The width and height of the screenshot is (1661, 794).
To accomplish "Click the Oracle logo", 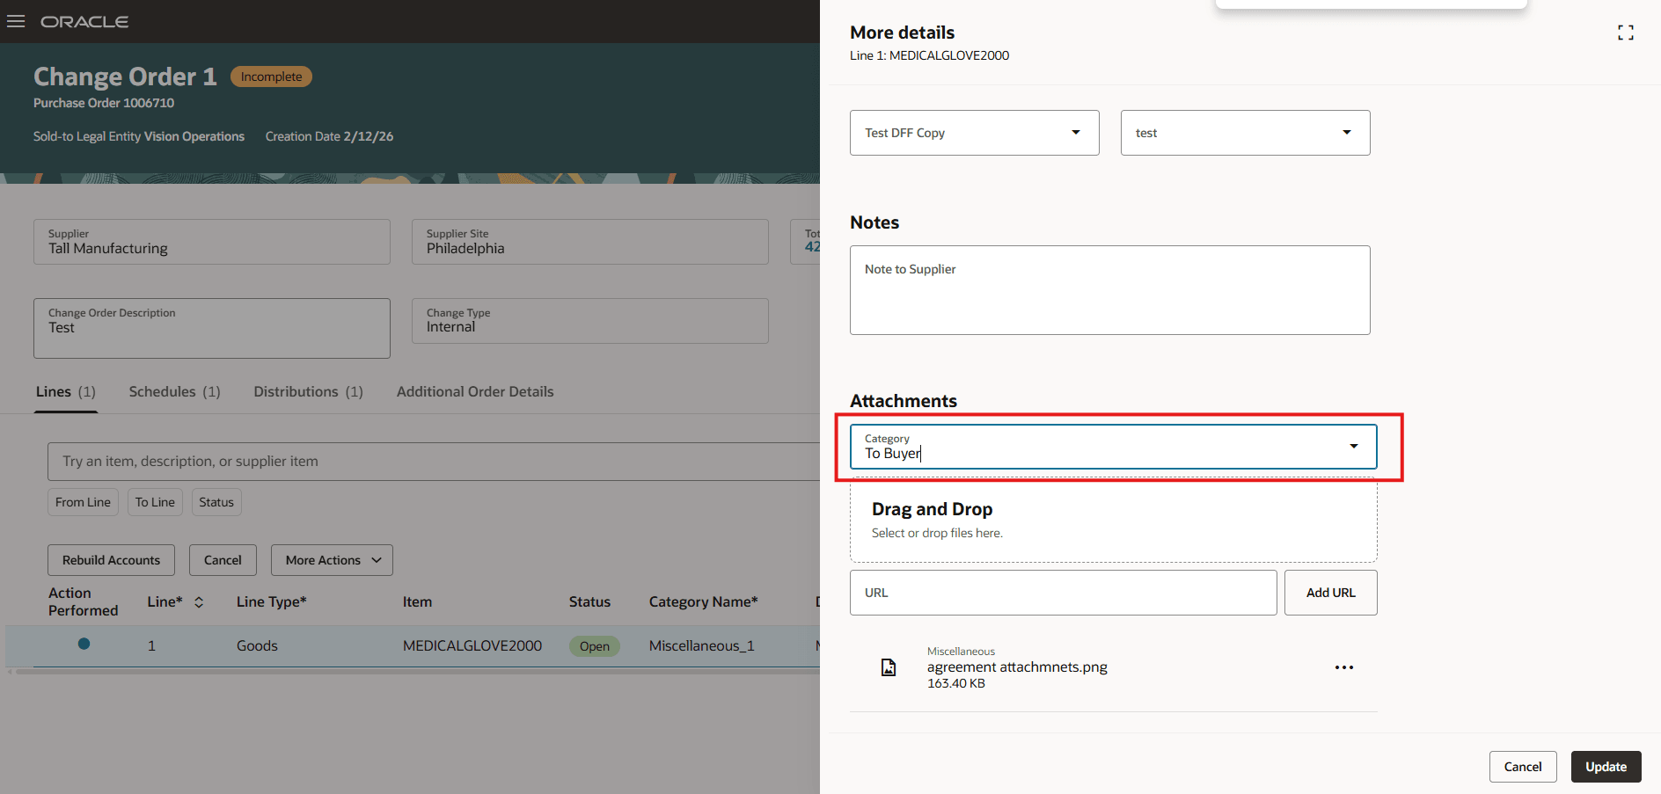I will click(x=84, y=21).
